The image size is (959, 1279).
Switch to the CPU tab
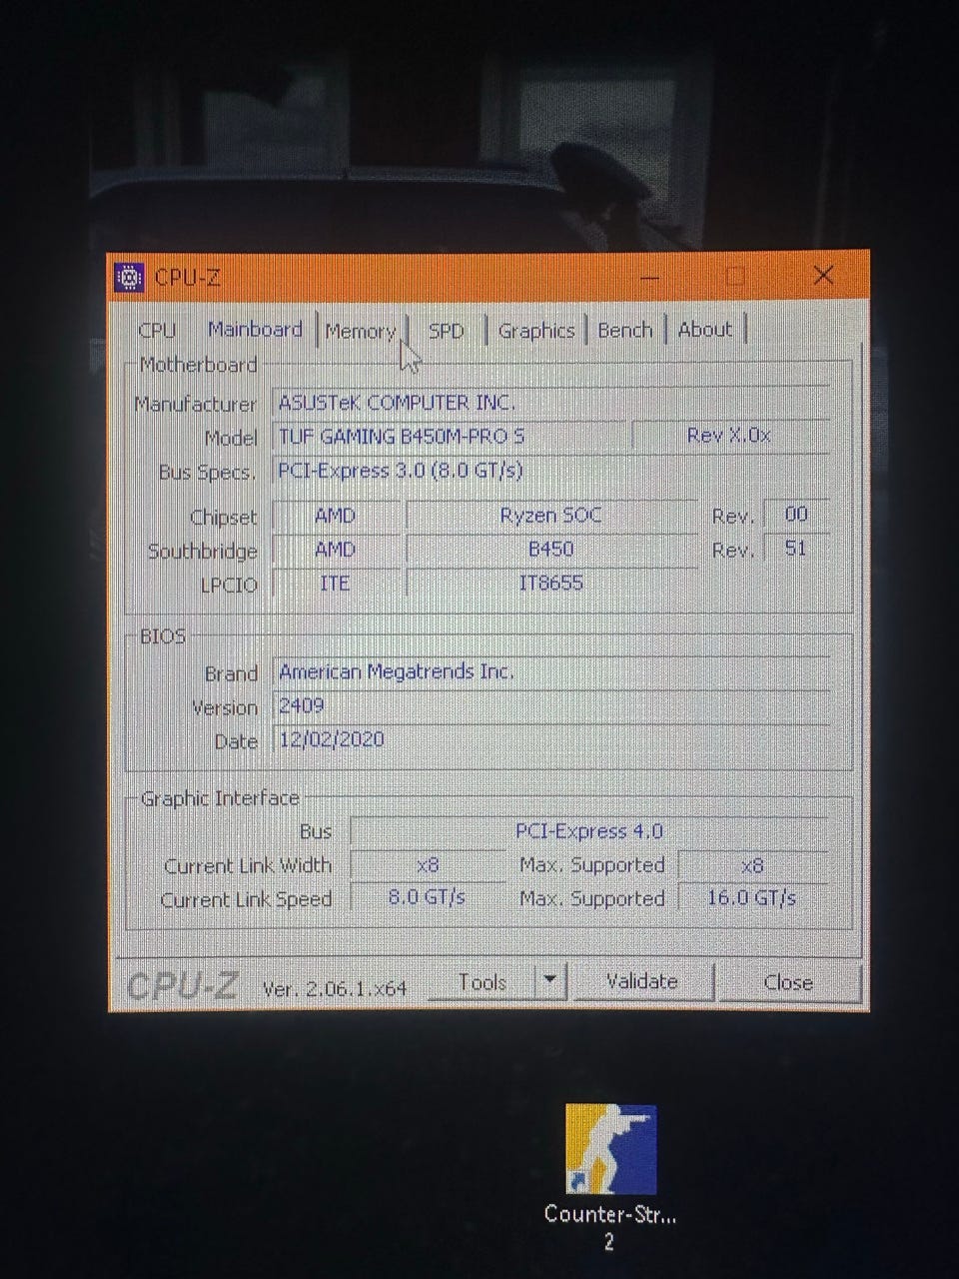coord(157,330)
